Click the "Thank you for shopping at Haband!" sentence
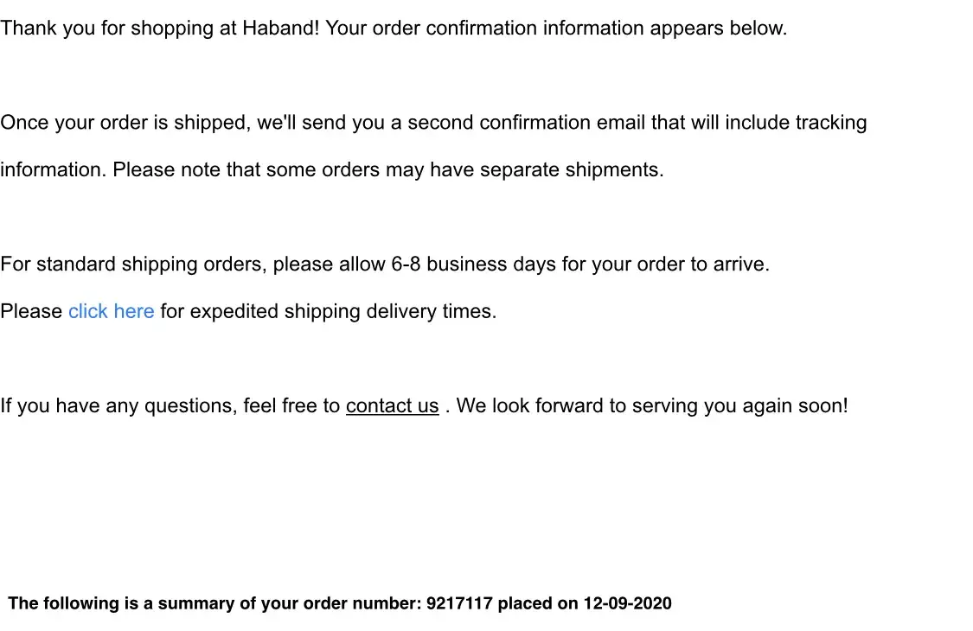The image size is (973, 631). (160, 28)
